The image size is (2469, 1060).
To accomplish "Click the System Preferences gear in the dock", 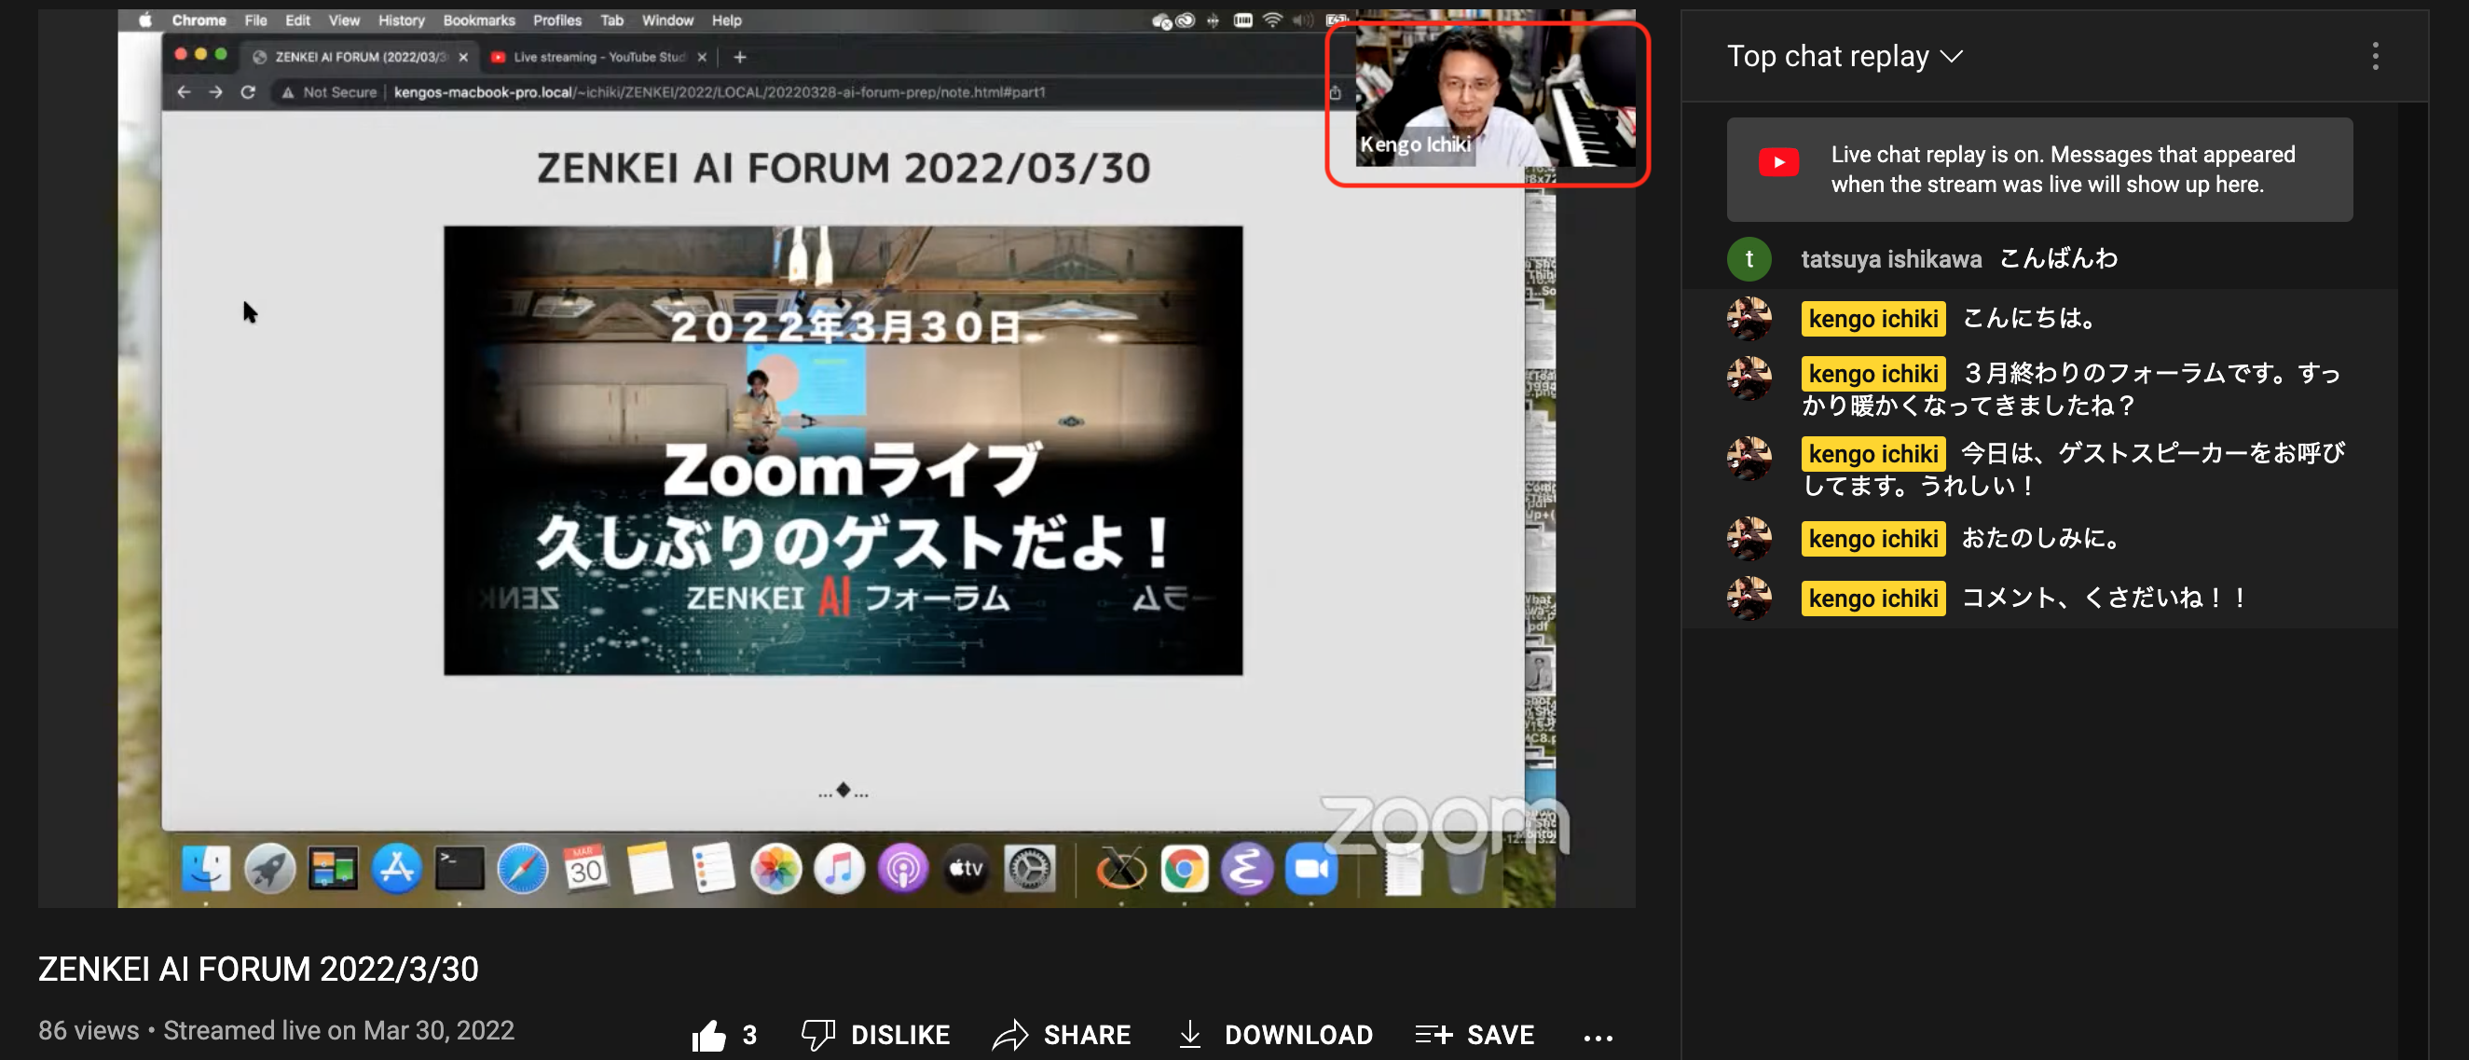I will click(x=1029, y=869).
